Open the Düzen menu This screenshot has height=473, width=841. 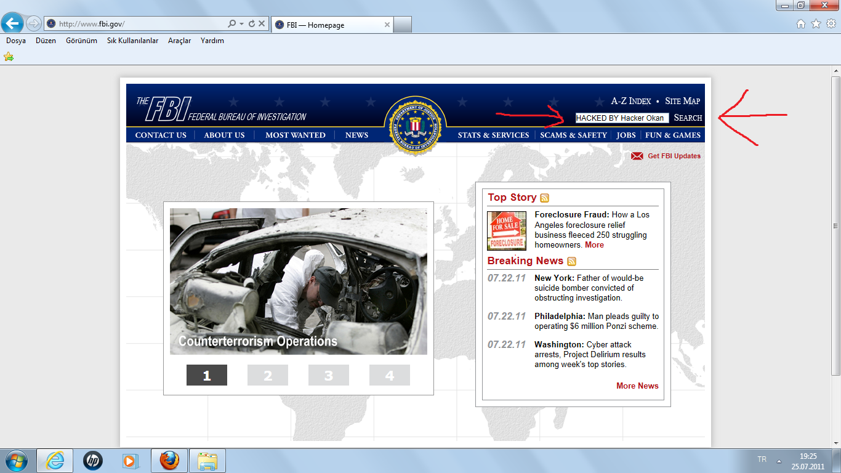click(46, 41)
